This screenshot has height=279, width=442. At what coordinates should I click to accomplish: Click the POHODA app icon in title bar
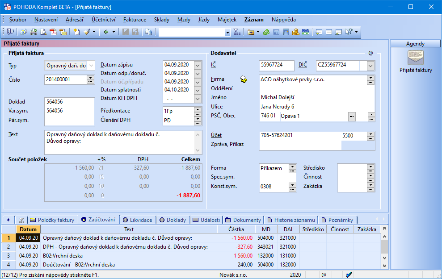tap(7, 7)
